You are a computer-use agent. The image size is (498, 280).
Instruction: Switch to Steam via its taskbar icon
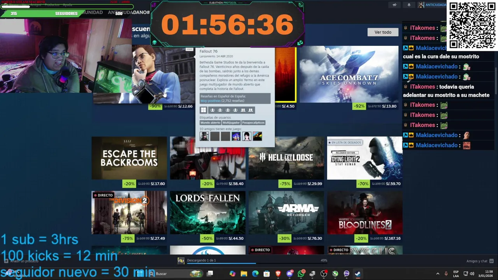(358, 274)
